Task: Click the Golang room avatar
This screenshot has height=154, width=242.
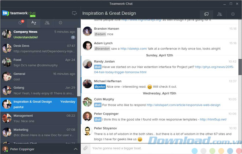Action: [7, 90]
